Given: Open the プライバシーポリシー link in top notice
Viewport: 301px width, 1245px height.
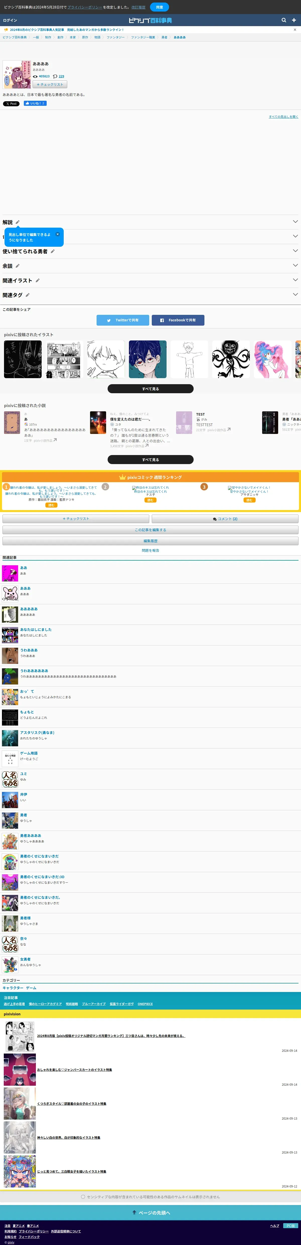Looking at the screenshot, I should pos(85,7).
